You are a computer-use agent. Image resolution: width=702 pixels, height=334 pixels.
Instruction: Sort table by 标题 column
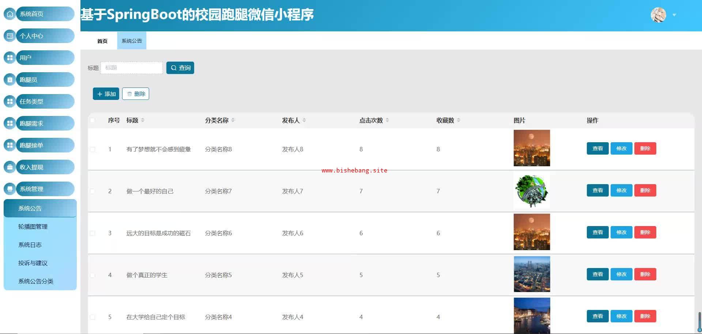(143, 120)
